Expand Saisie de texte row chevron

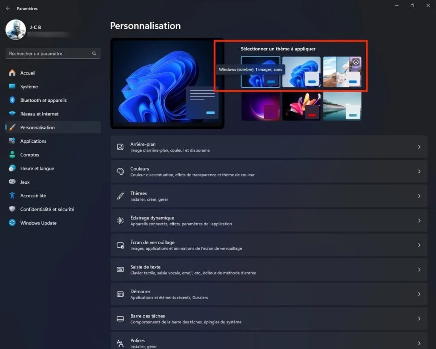tap(419, 269)
